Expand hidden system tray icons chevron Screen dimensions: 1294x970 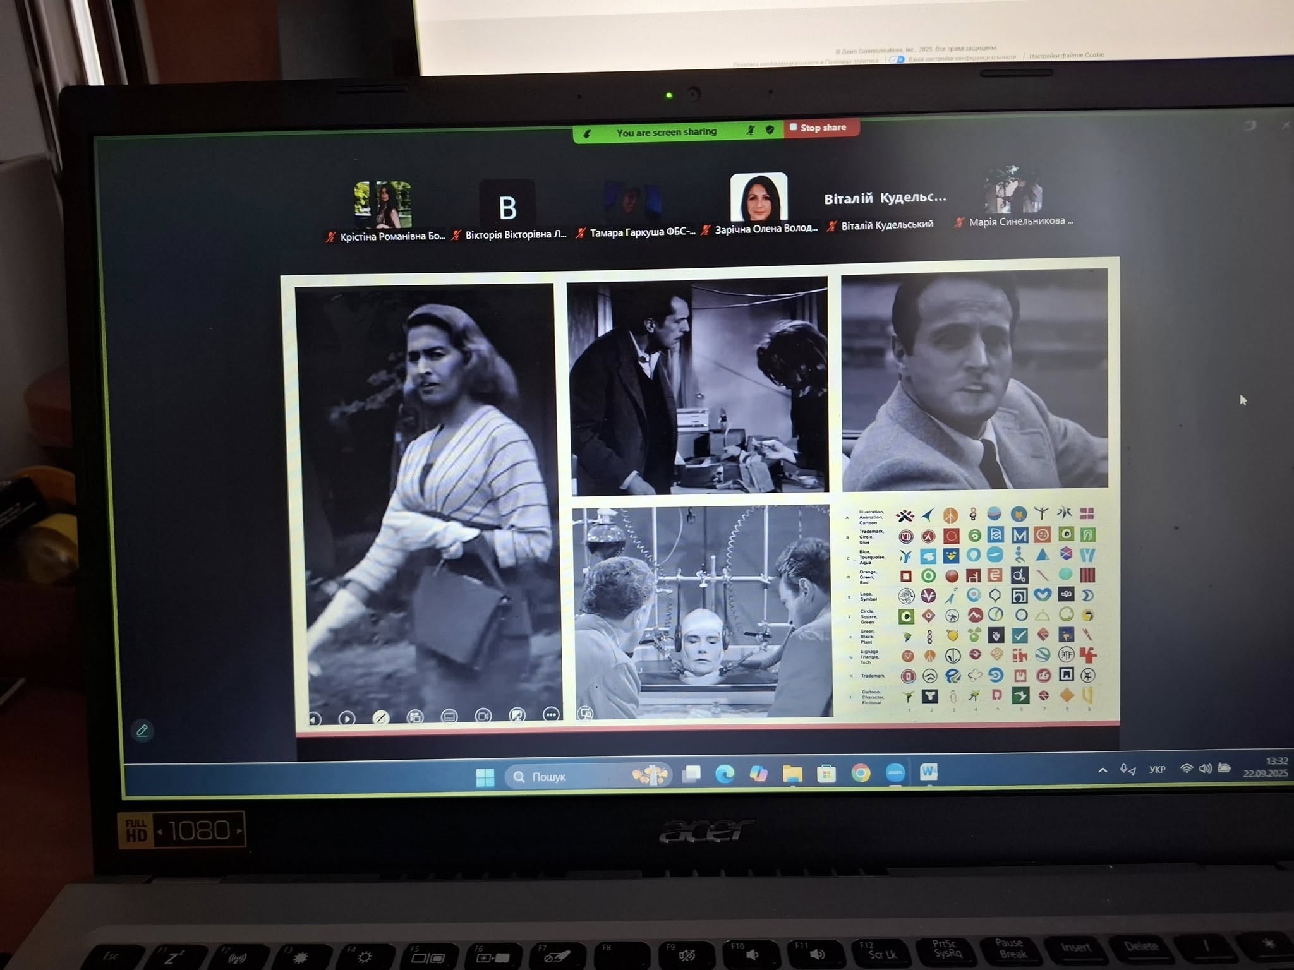(x=1103, y=770)
